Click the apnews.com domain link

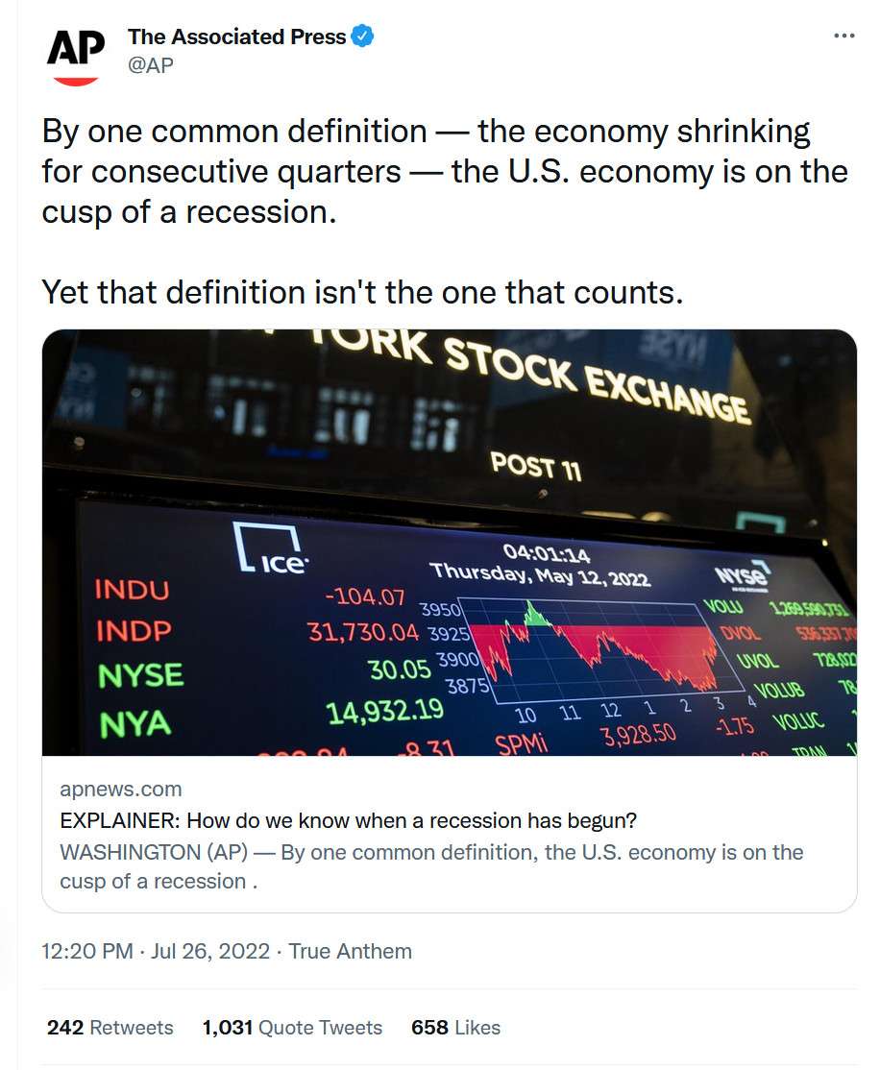[121, 789]
